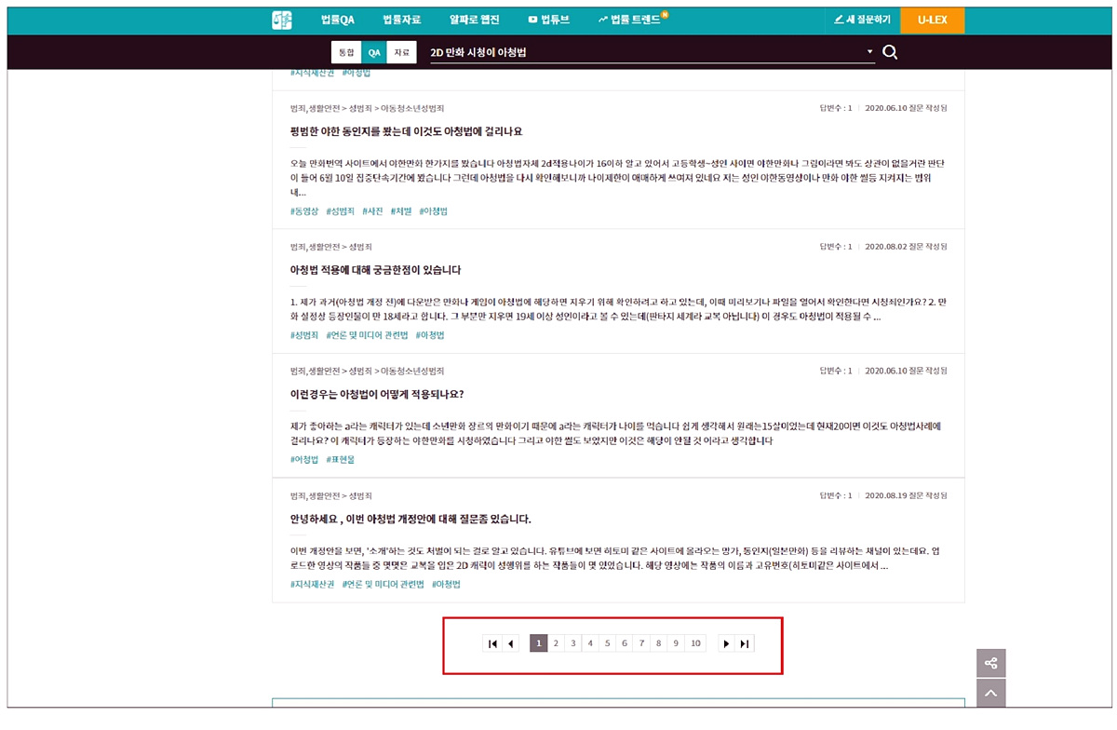Jump to last page pagination icon

[x=744, y=643]
